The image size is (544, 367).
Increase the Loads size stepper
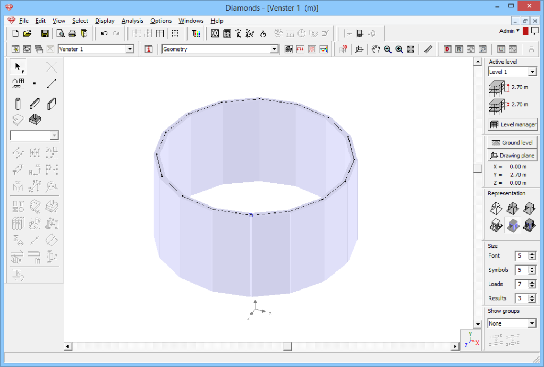pos(532,282)
